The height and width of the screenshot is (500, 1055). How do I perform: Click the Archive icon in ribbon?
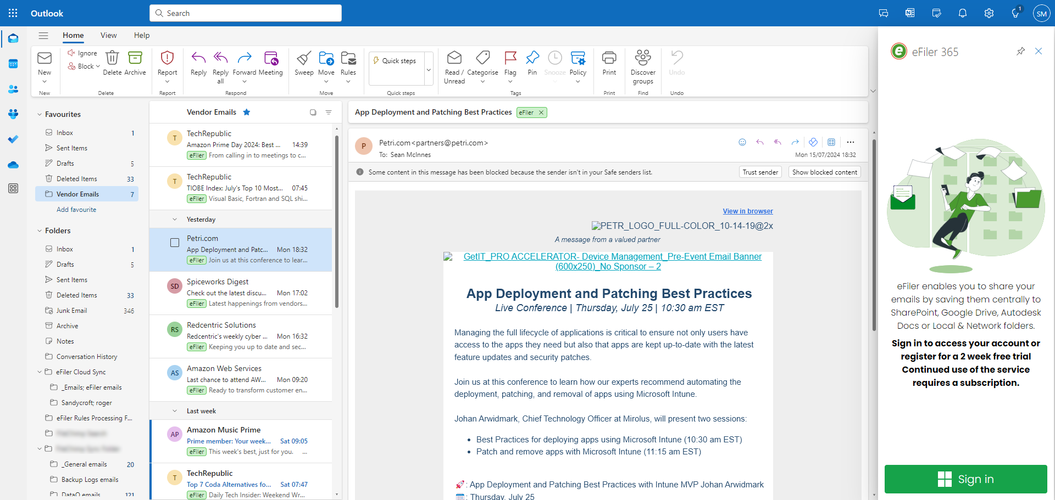[135, 58]
